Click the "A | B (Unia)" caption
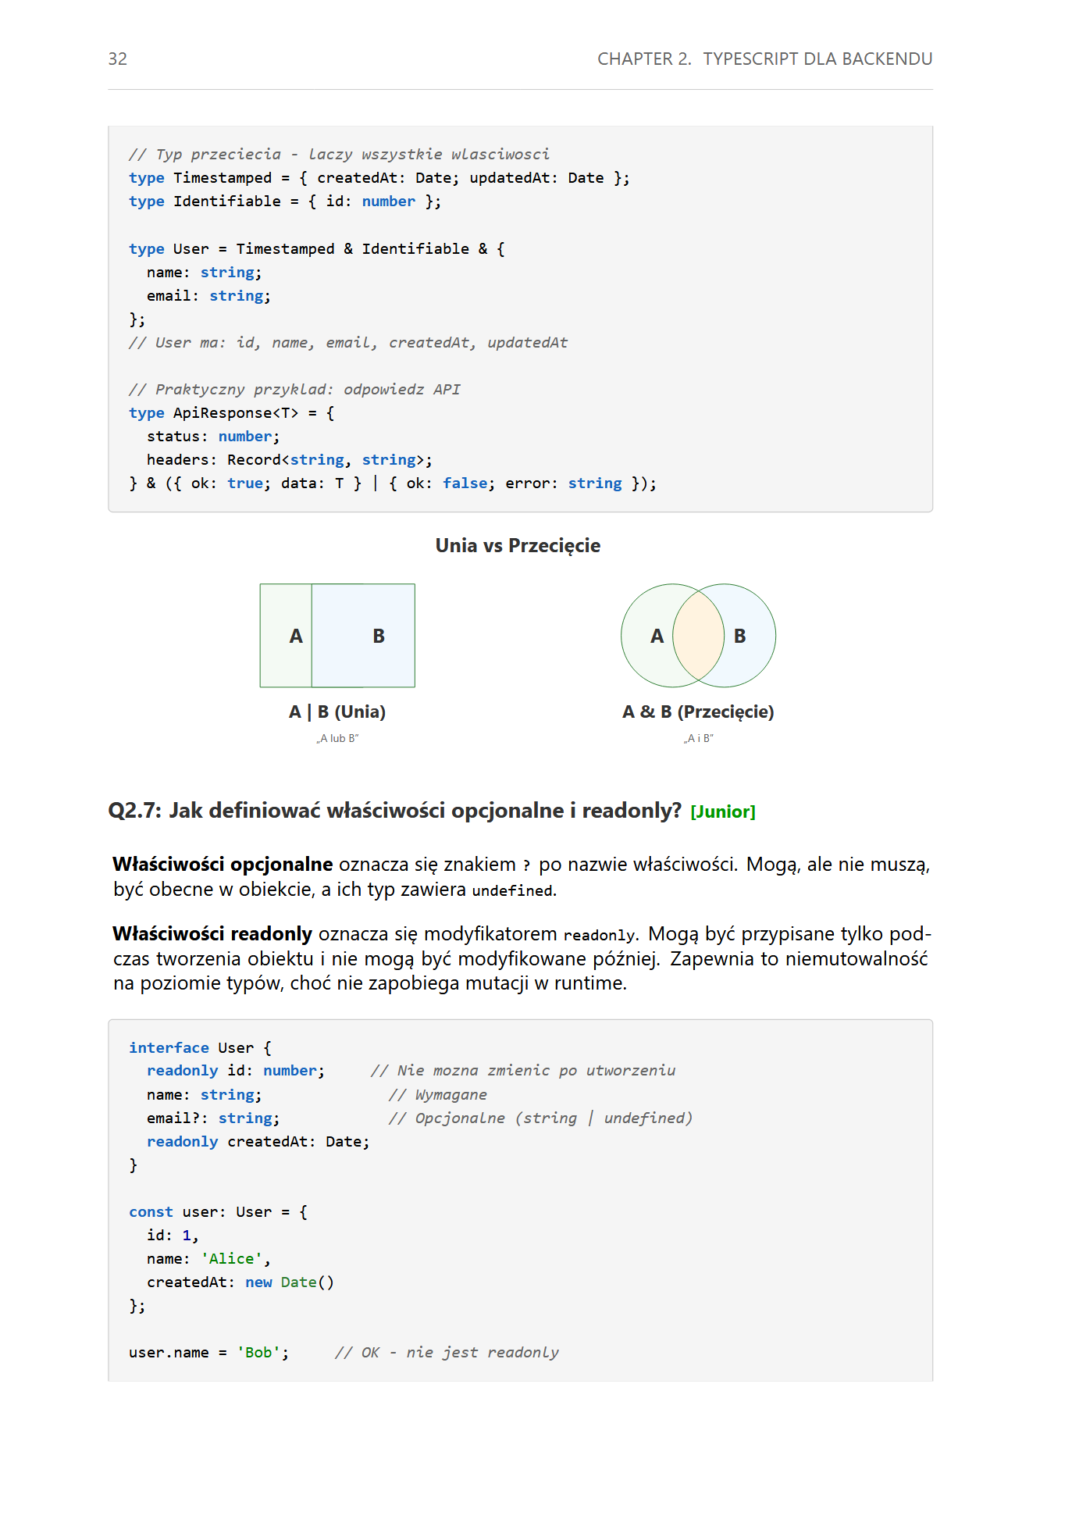The width and height of the screenshot is (1072, 1523). click(x=337, y=712)
